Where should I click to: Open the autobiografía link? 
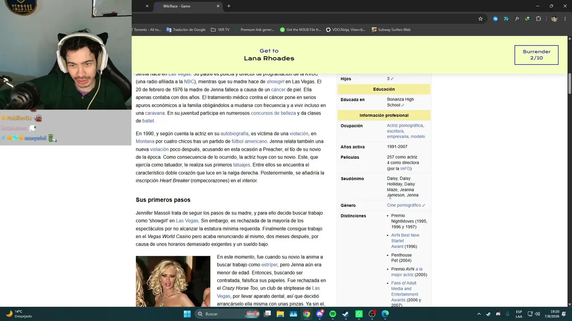click(234, 134)
